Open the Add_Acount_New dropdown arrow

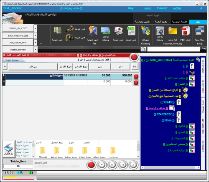(x=36, y=43)
